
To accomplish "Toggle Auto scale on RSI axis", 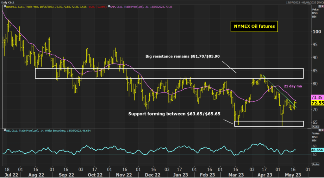I will [x=316, y=164].
